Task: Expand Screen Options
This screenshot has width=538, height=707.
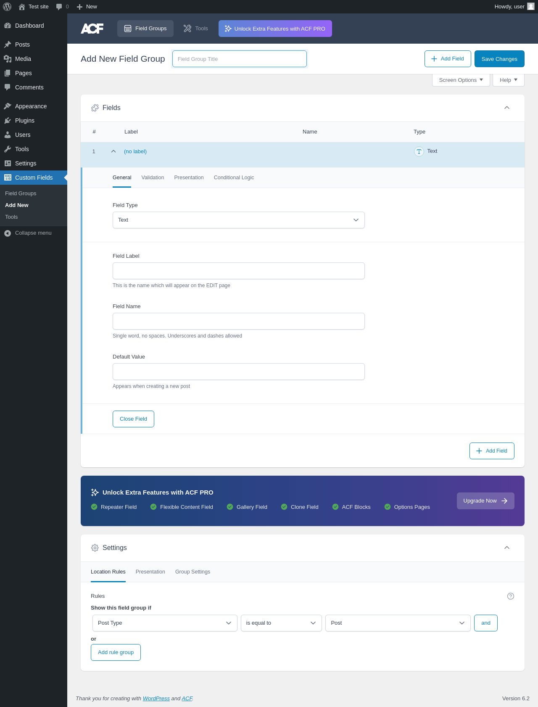Action: (461, 80)
